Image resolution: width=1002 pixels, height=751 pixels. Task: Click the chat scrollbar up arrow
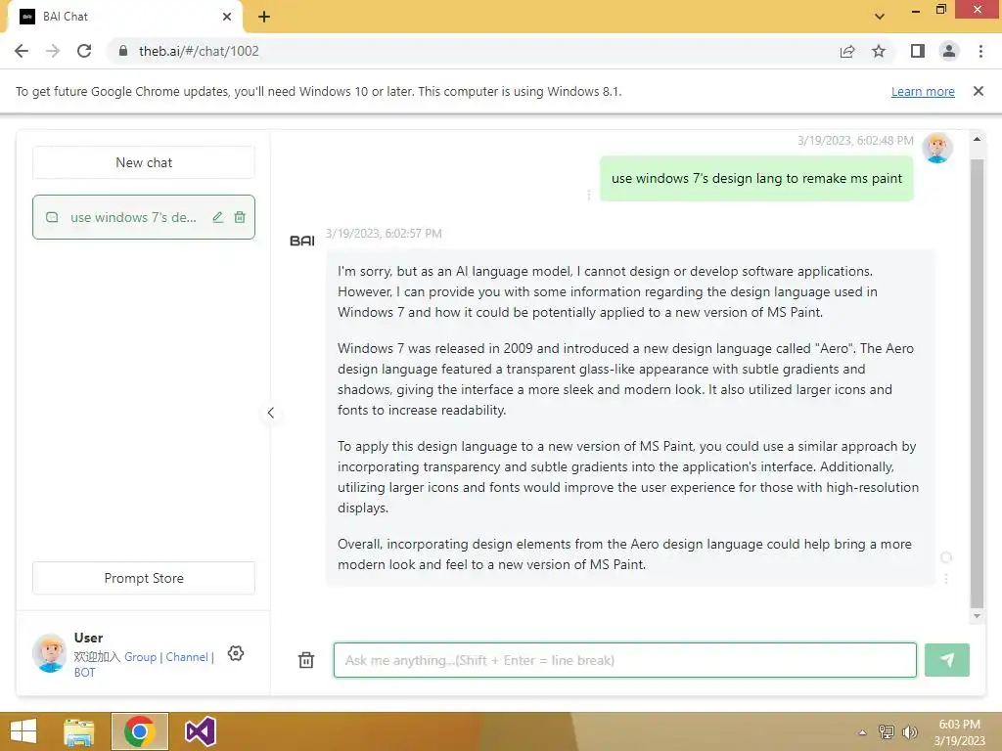(x=977, y=139)
